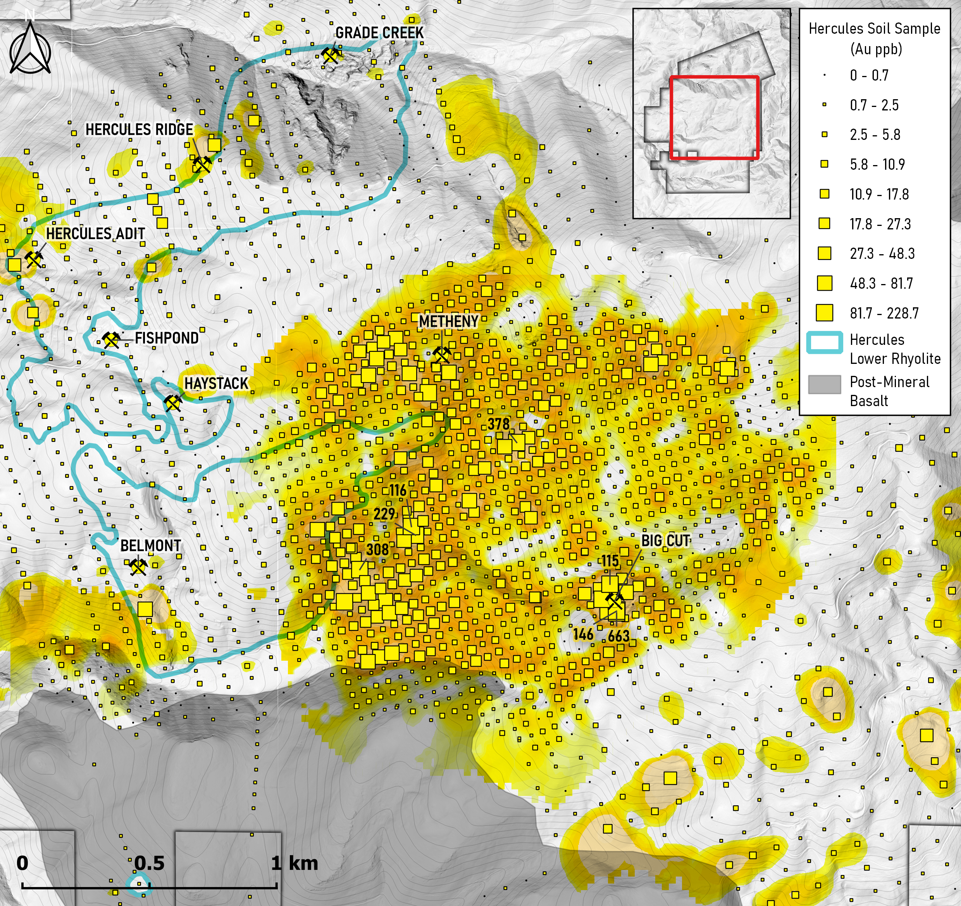This screenshot has width=961, height=906.
Task: Click the GRADE CREEK label
Action: coord(379,33)
